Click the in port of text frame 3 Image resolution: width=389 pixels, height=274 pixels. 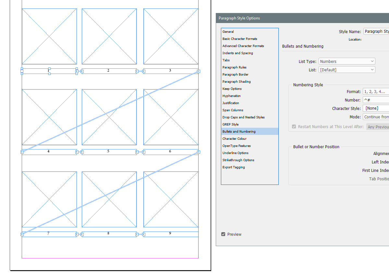144,71
